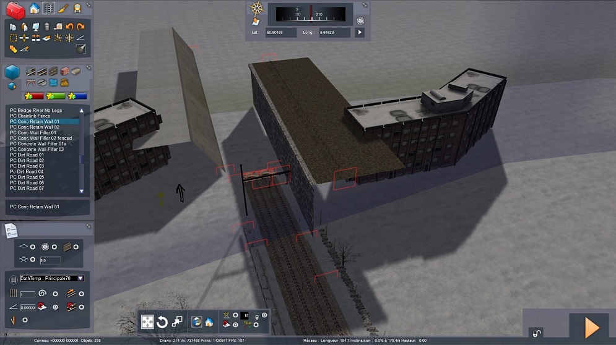616x345 pixels.
Task: Open the blue cube object browser
Action: (12, 72)
